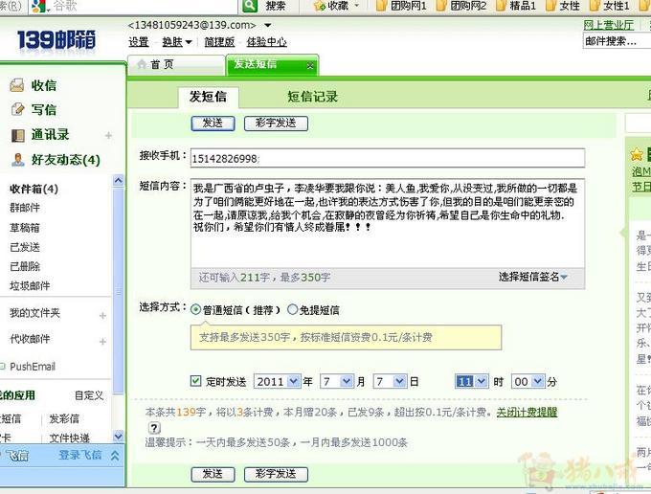Click the yellow star icon in right panel
651x494 pixels.
pos(636,155)
